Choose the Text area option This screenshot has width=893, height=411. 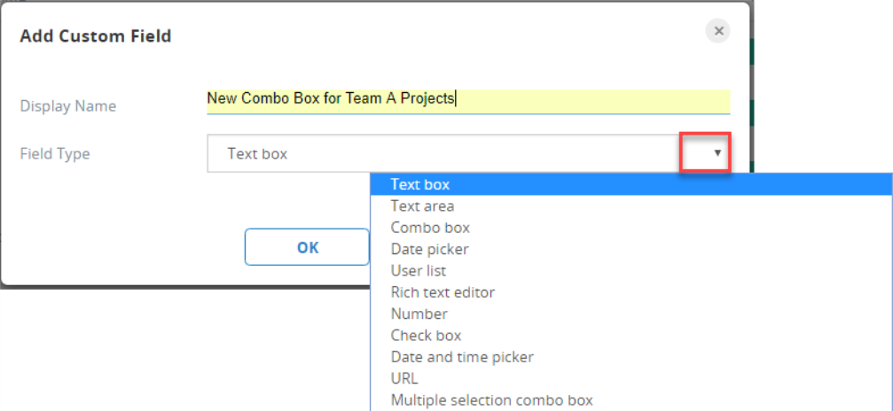(422, 206)
